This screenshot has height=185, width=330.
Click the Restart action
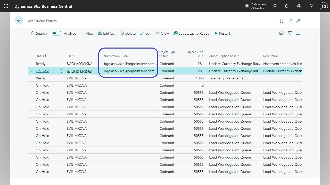(222, 33)
